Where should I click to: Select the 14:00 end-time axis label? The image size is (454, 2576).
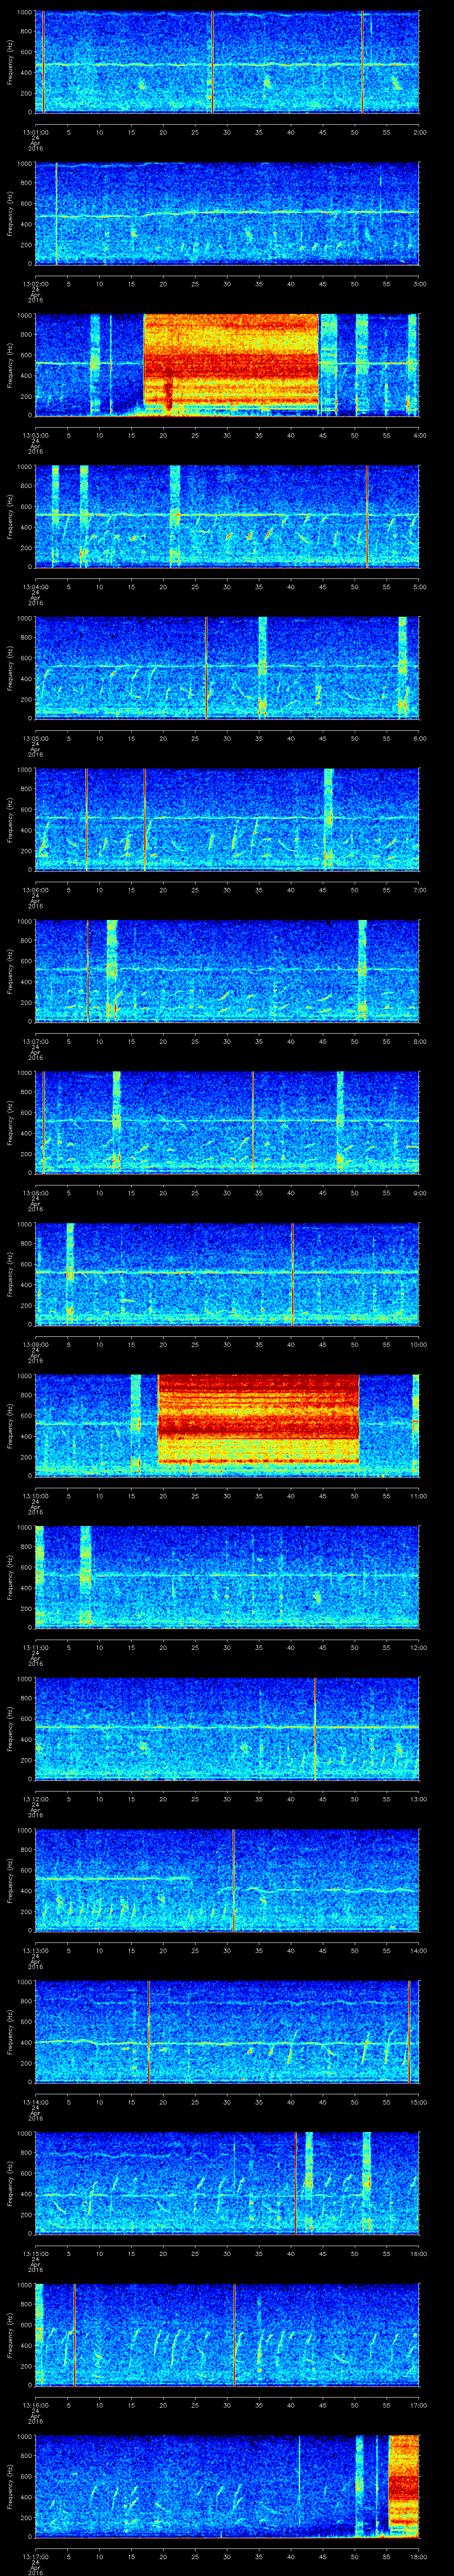click(x=418, y=1951)
